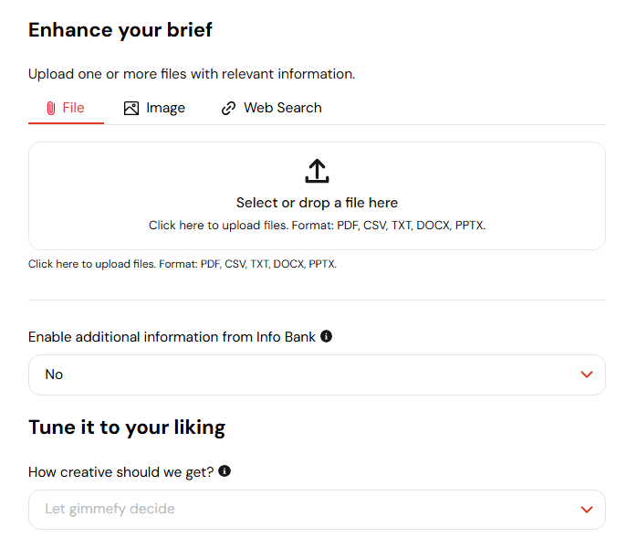This screenshot has width=627, height=538.
Task: Click 'Enable additional information from Info Bank' label
Action: [172, 337]
